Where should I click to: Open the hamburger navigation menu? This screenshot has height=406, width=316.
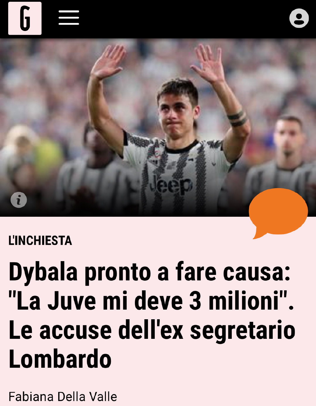(69, 18)
